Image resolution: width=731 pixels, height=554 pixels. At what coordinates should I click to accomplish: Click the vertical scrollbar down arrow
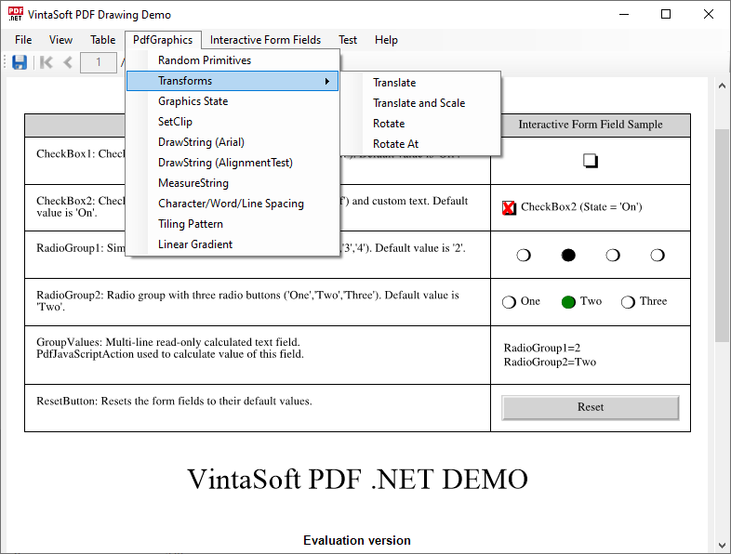(x=723, y=545)
